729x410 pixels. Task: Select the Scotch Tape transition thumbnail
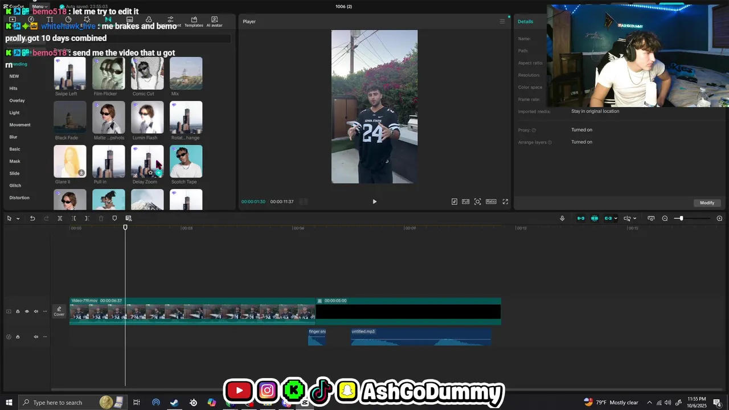click(x=186, y=161)
